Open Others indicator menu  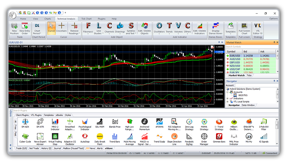[x=187, y=28]
